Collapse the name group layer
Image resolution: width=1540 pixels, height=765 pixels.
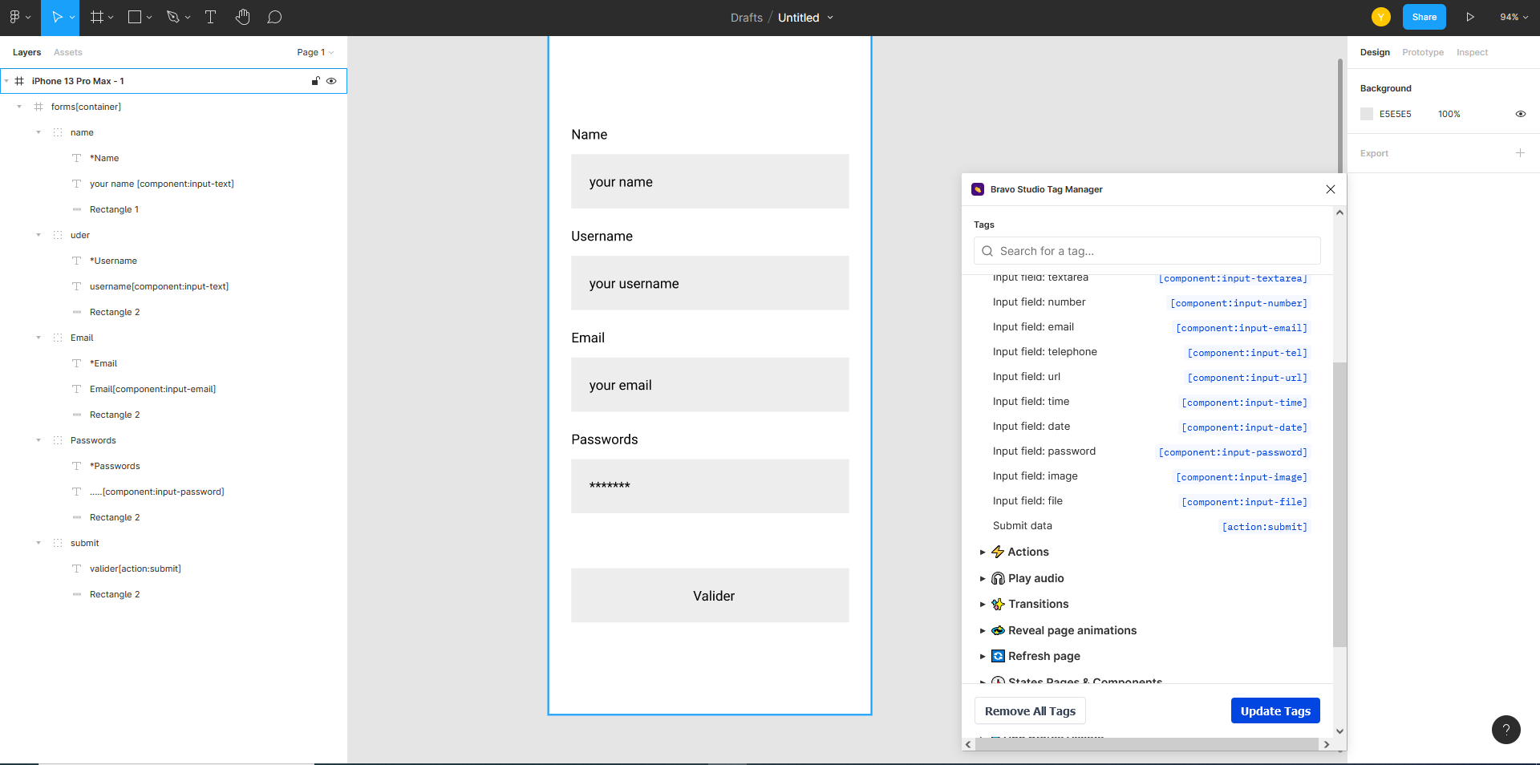tap(38, 132)
